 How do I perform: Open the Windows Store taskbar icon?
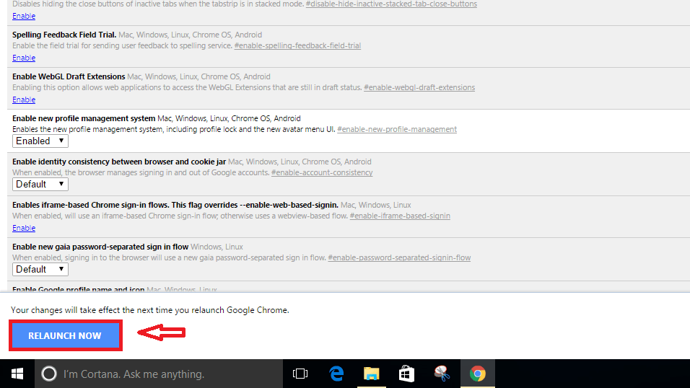coord(406,374)
